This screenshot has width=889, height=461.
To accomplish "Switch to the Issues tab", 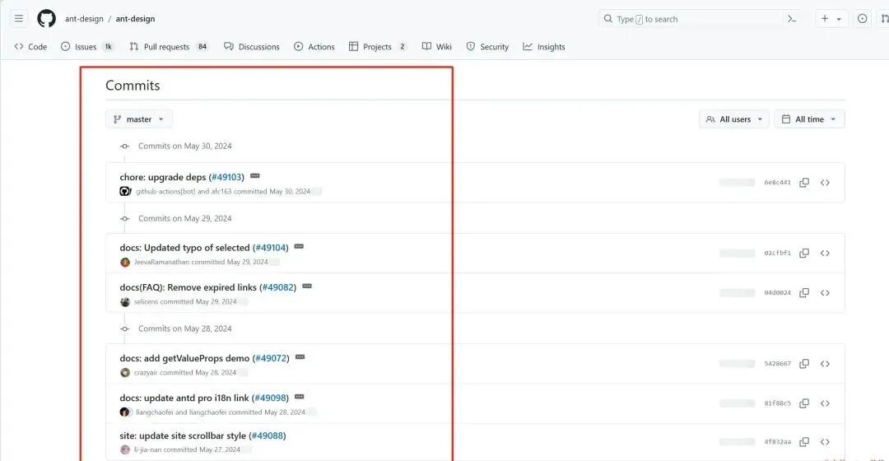I will click(x=87, y=46).
